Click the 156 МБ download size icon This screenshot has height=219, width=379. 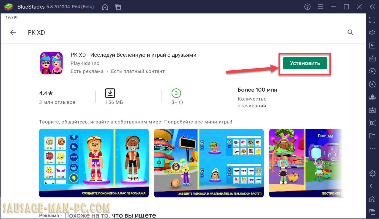click(x=110, y=93)
